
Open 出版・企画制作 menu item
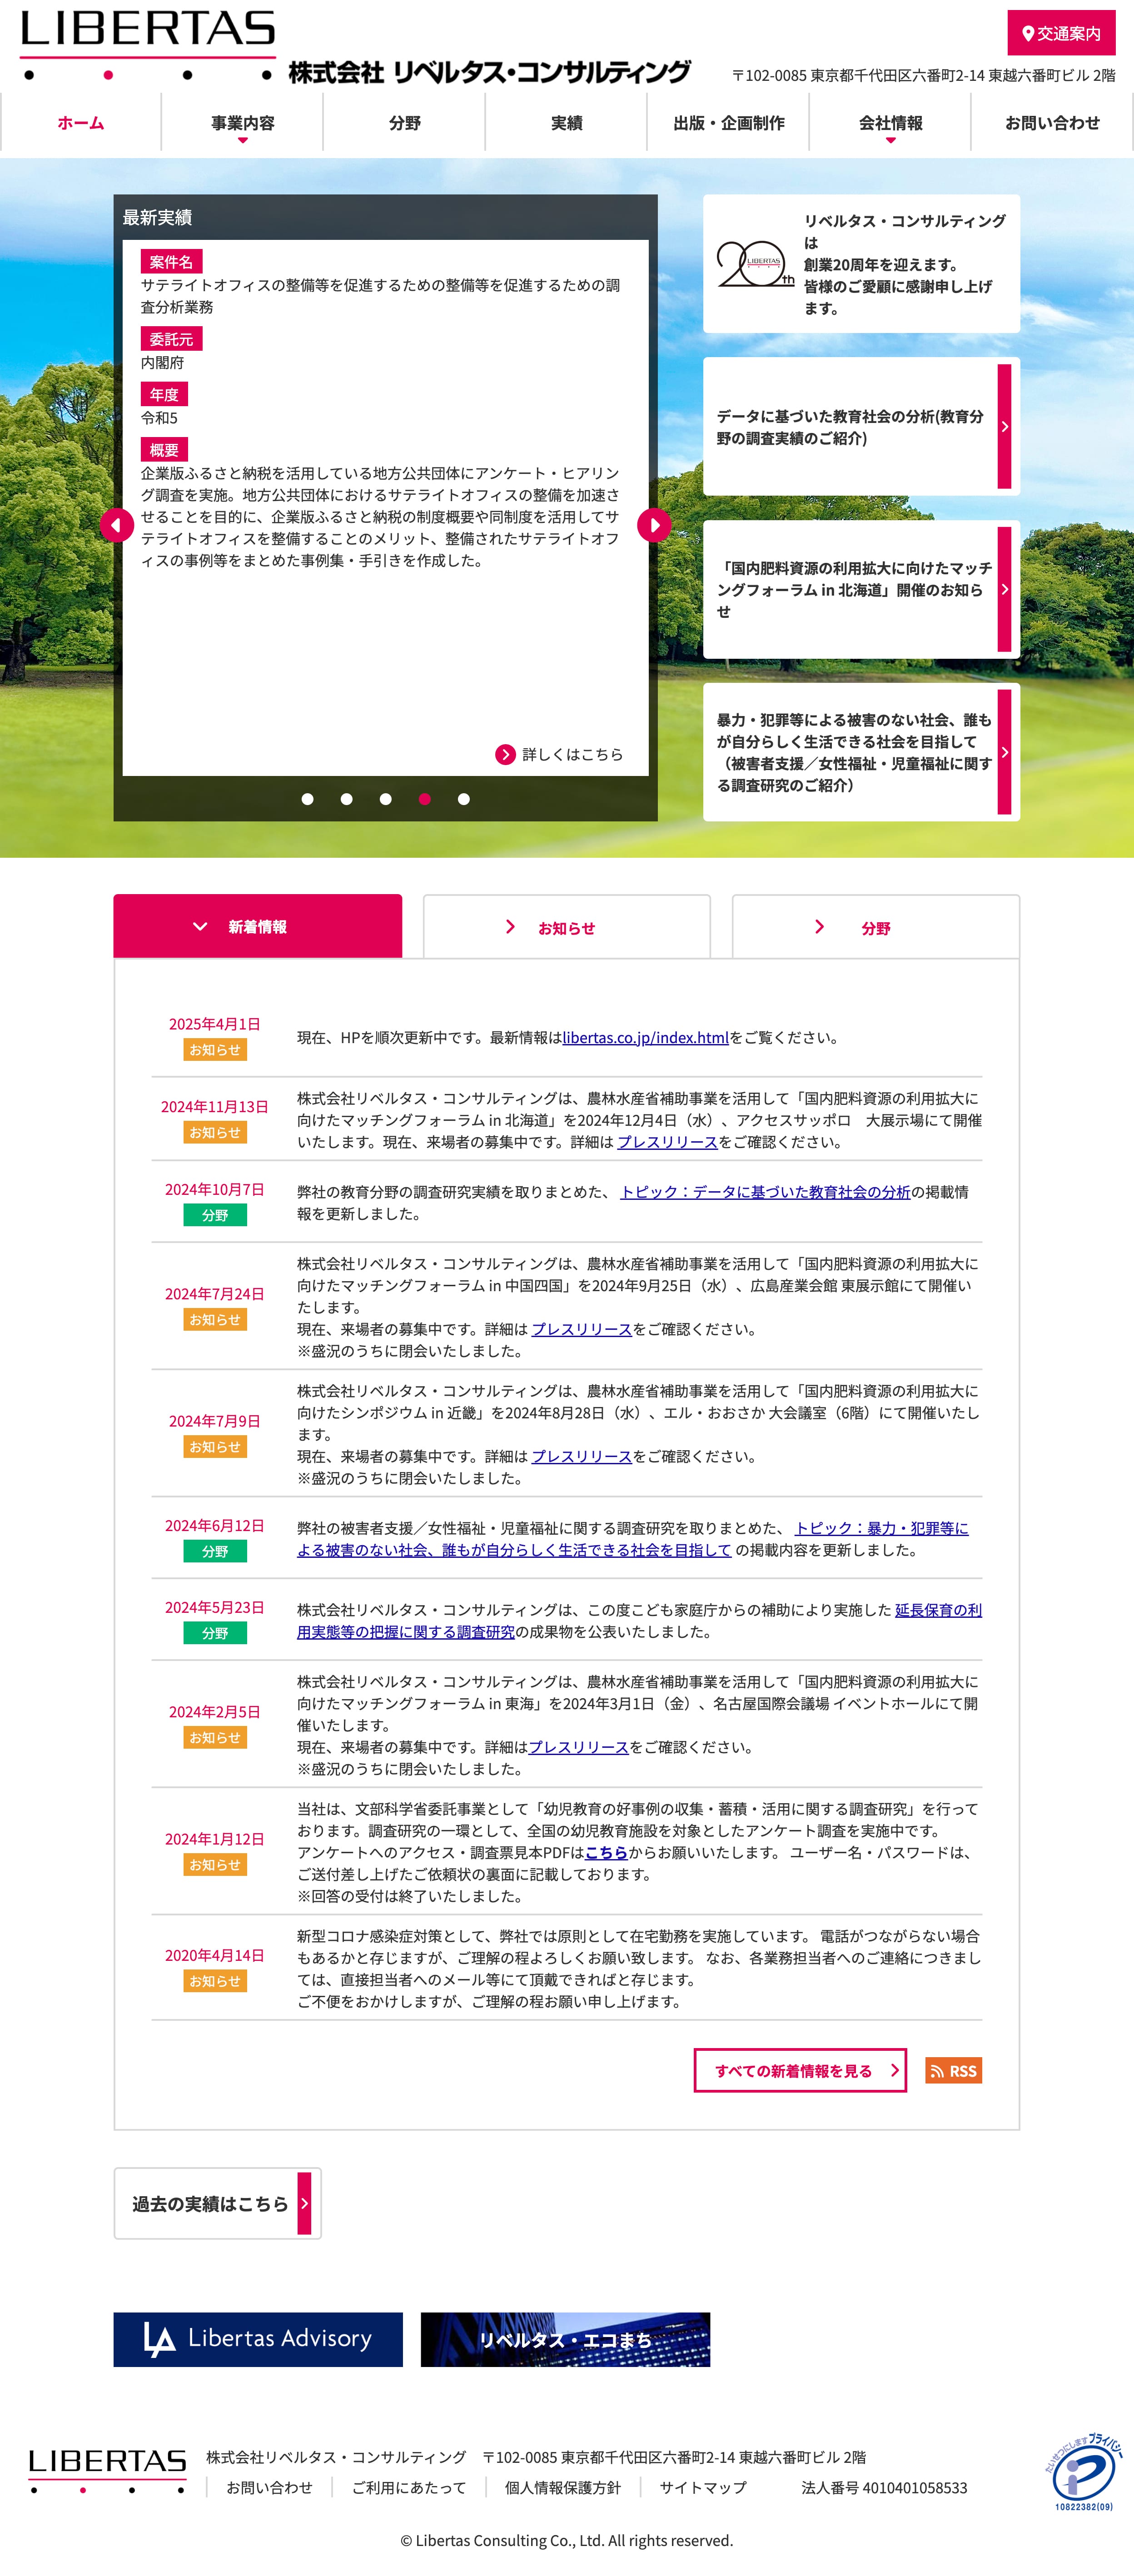pos(728,123)
